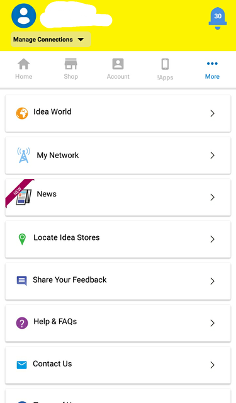236x403 pixels.
Task: Switch to the Home tab
Action: [x=24, y=69]
